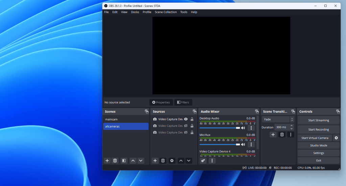Click the "No source selected" label
Screen dimensions: 346x186
[117, 102]
